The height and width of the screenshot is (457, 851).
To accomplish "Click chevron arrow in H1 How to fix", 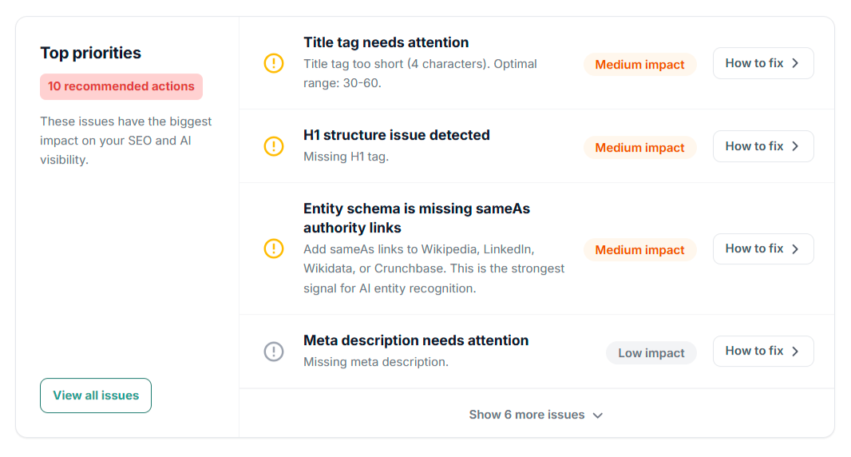I will (795, 146).
